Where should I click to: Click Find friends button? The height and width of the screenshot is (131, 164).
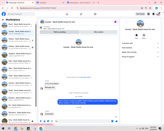pyautogui.click(x=140, y=14)
